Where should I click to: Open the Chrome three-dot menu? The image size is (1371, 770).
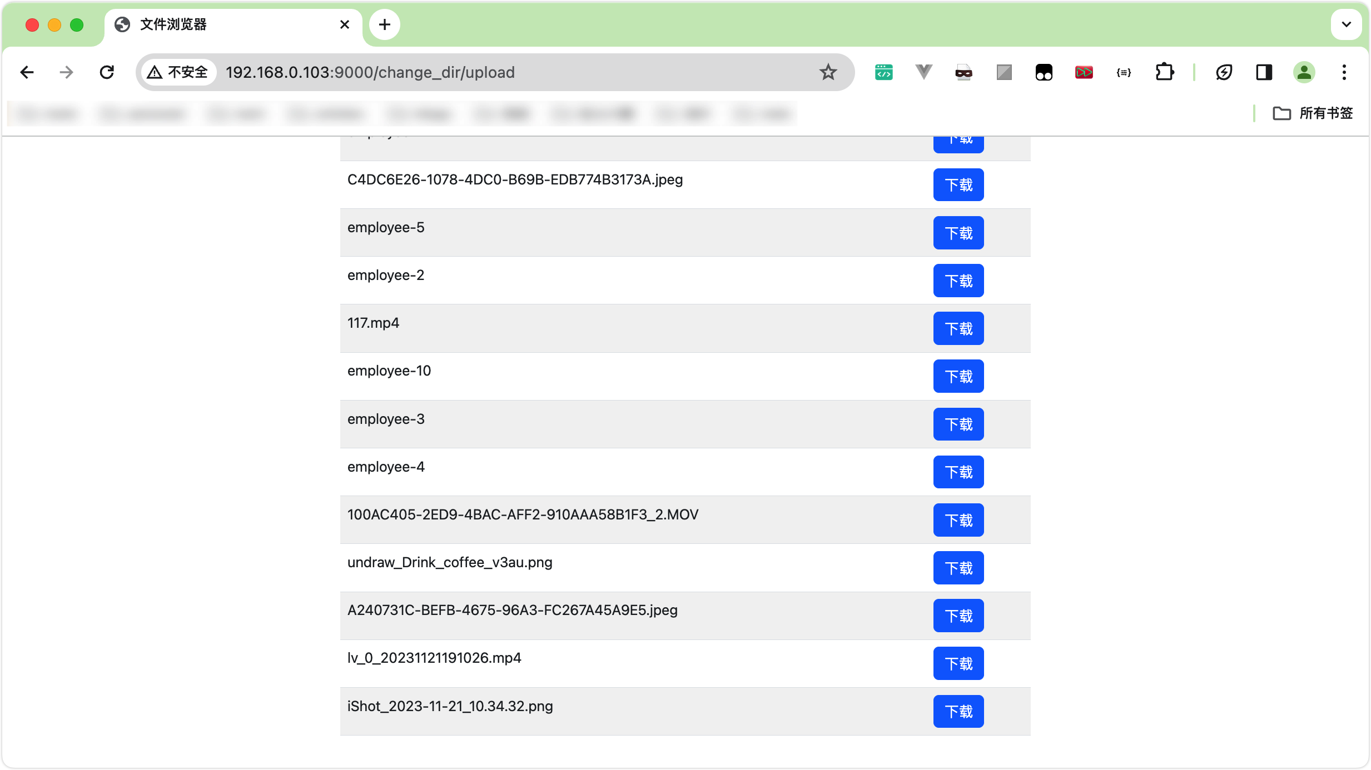pyautogui.click(x=1344, y=72)
